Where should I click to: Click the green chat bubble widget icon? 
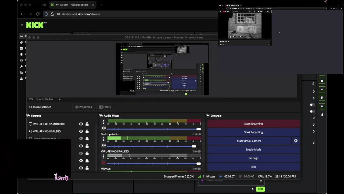click(x=322, y=81)
